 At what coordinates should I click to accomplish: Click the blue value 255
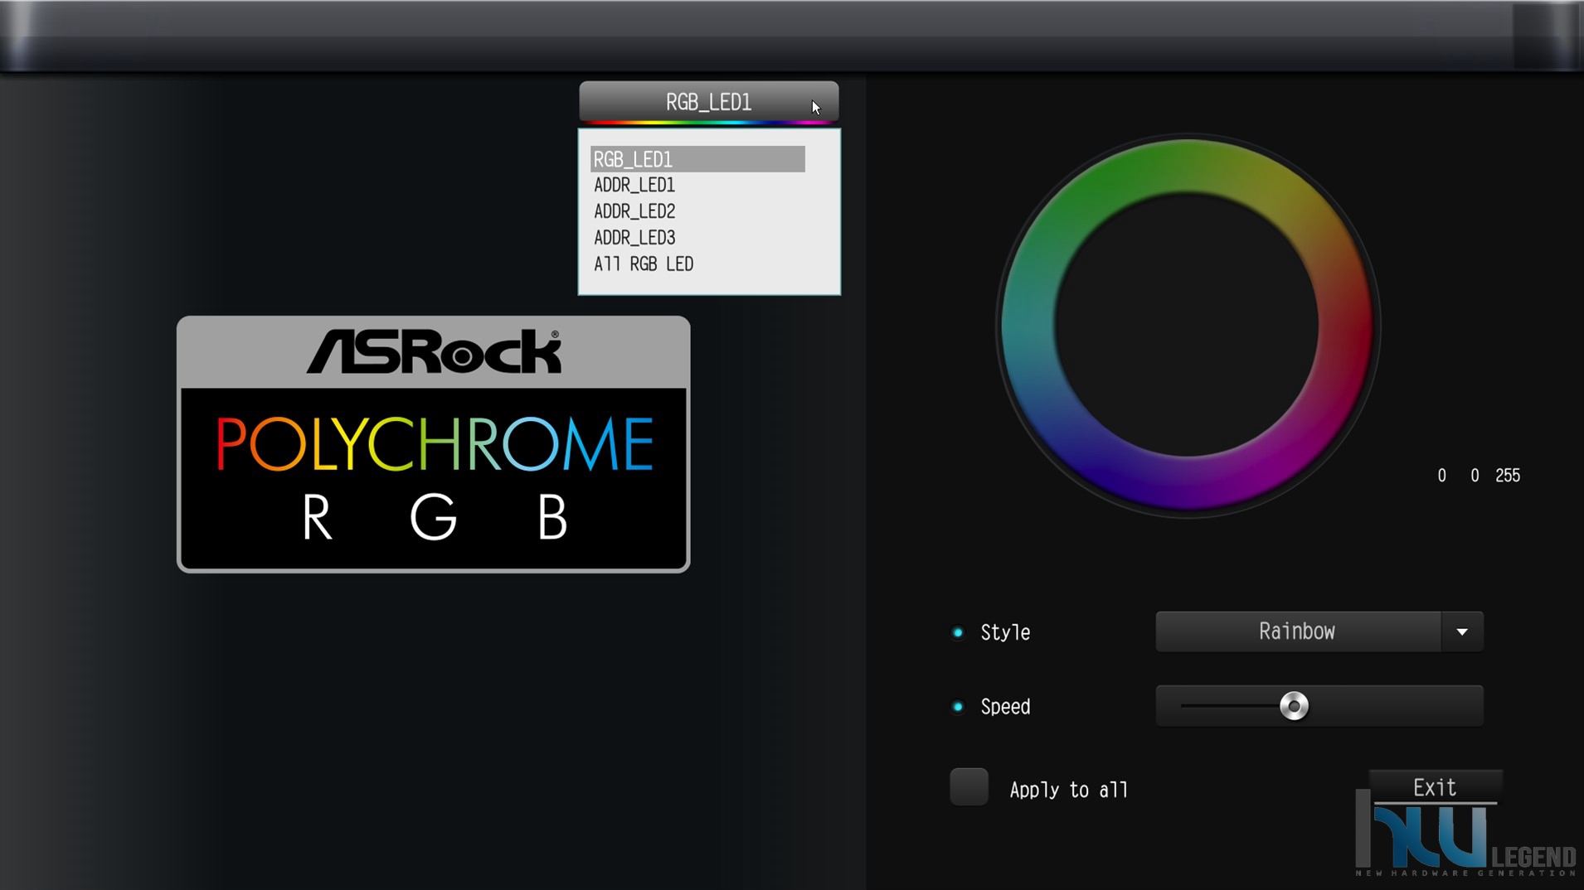1507,476
